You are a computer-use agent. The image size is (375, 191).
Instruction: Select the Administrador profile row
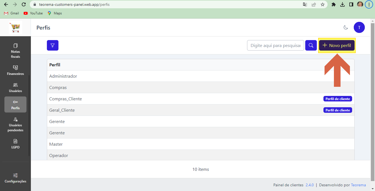pyautogui.click(x=201, y=76)
